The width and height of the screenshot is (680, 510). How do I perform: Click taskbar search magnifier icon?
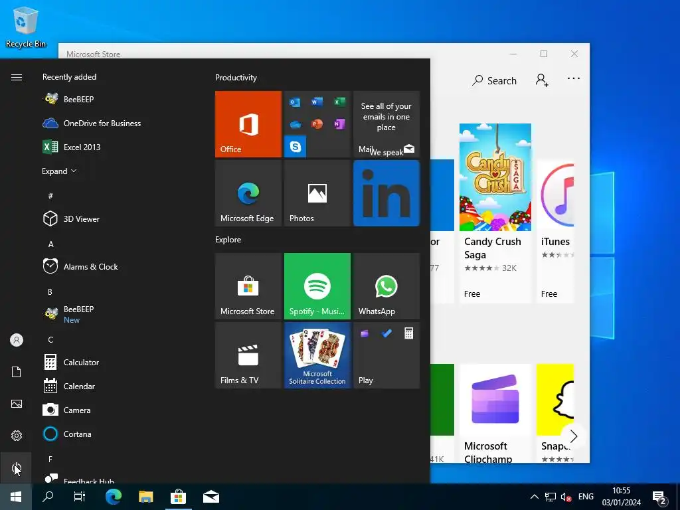pos(48,497)
